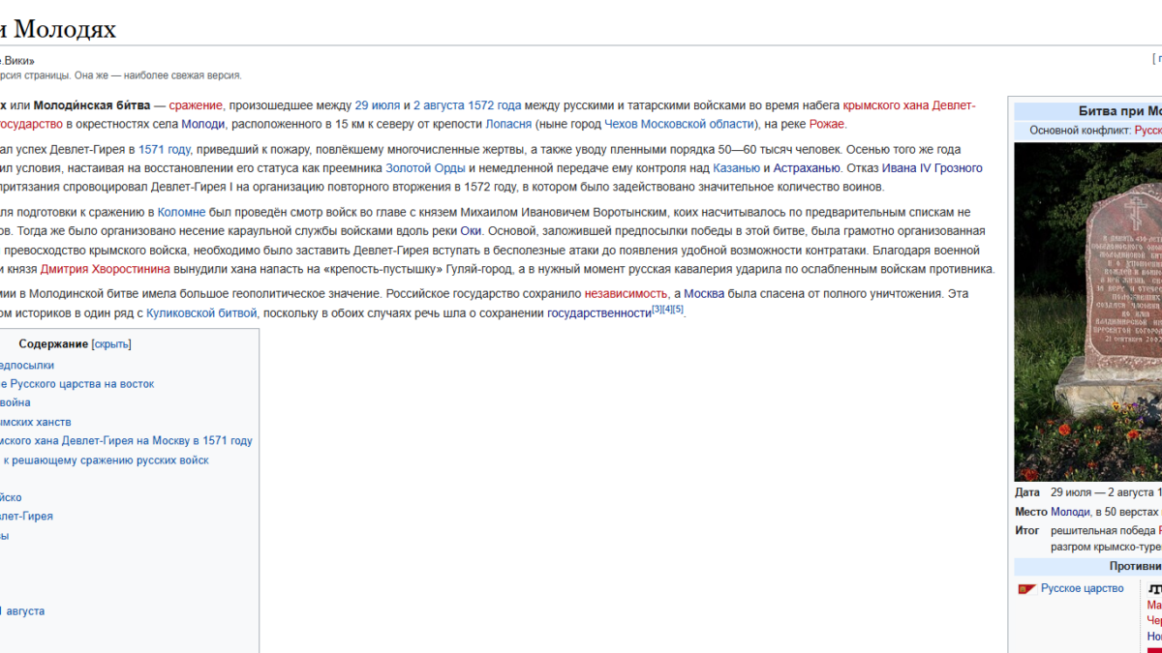
Task: Open the "Московской области" link
Action: tap(697, 124)
